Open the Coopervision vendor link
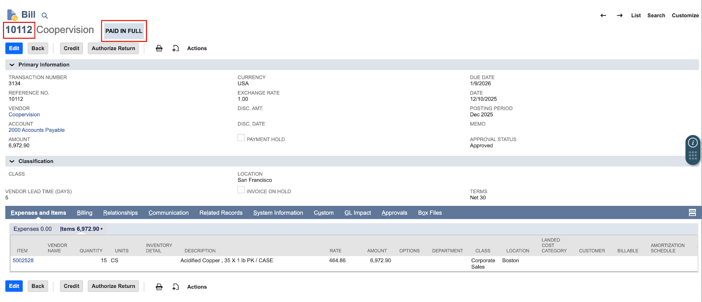This screenshot has height=302, width=702. pos(24,115)
